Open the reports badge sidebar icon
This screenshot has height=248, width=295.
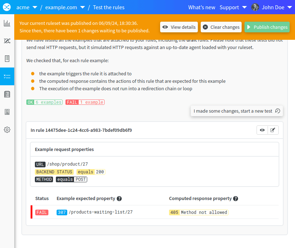click(7, 112)
